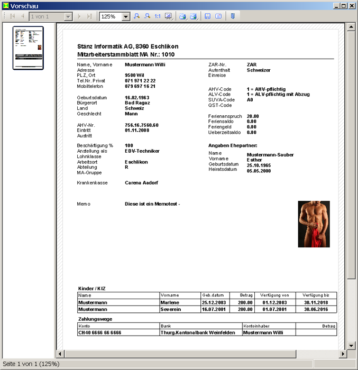Screen dimensions: 358x370
Task: Save the report with diskette icon
Action: pyautogui.click(x=208, y=16)
